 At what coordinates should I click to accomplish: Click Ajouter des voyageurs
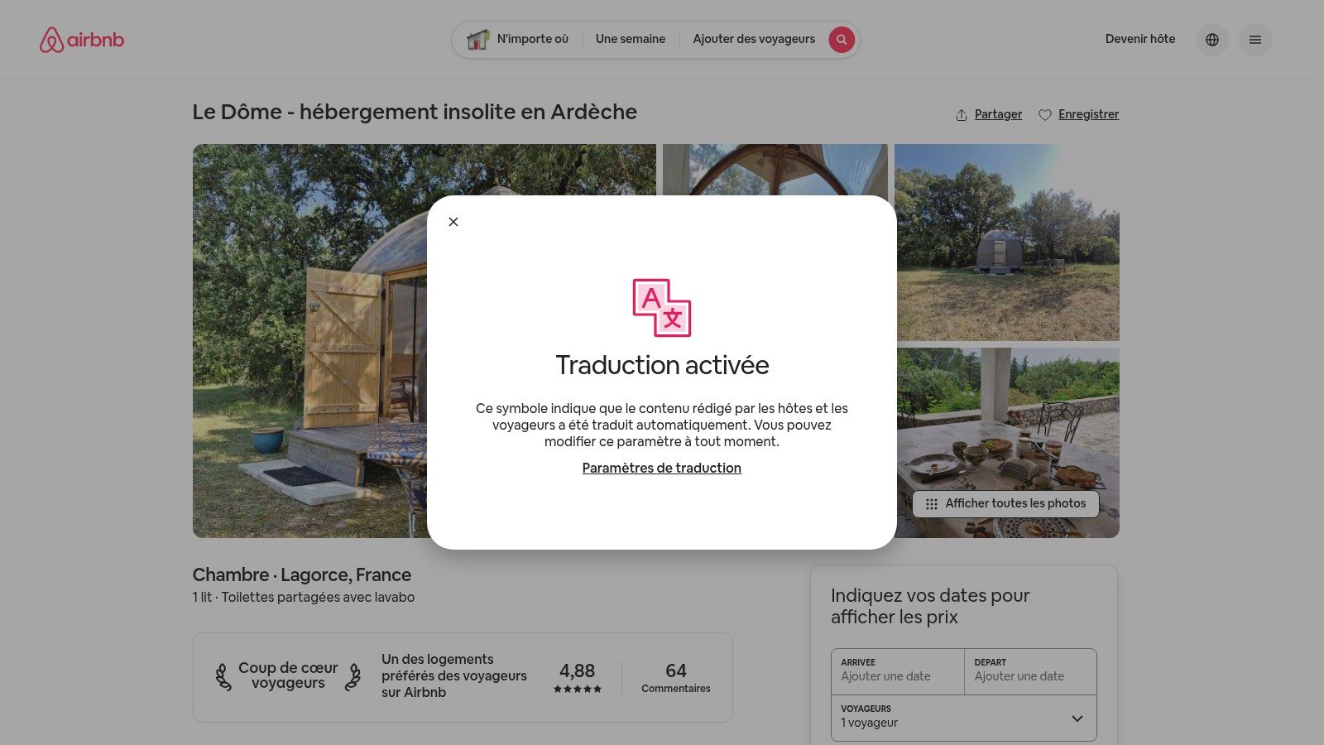tap(754, 39)
